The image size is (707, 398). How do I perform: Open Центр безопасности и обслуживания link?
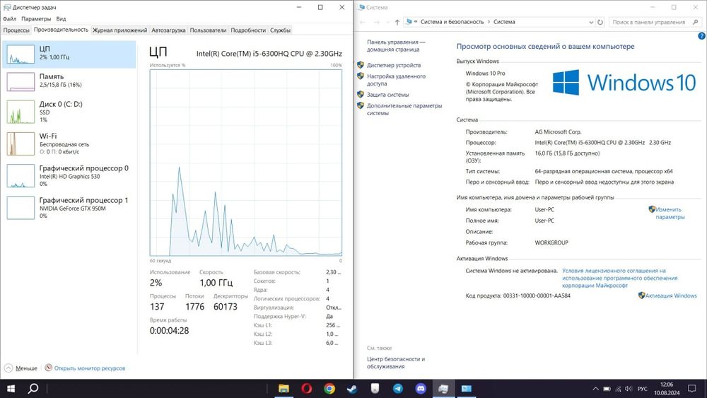click(395, 363)
